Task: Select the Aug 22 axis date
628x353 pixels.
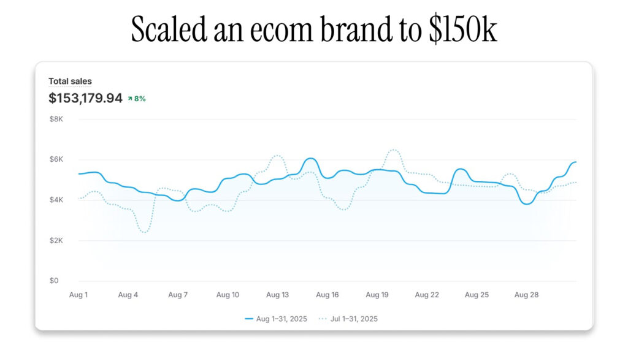Action: click(x=427, y=295)
